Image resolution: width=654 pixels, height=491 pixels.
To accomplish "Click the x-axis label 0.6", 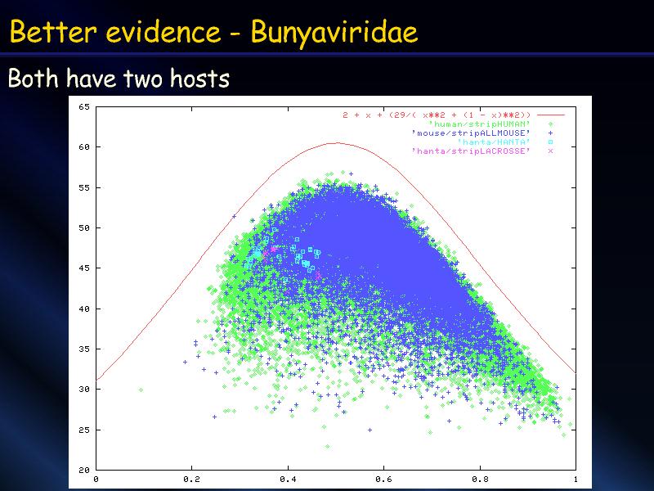I will (383, 479).
